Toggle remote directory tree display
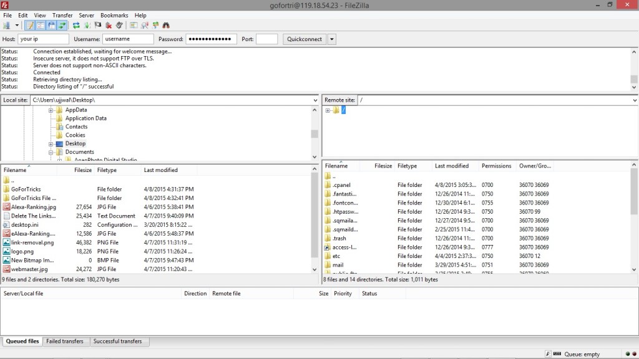The image size is (639, 359). click(x=51, y=25)
